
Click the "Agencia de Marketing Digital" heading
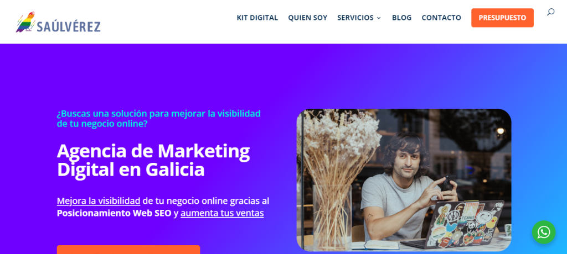coord(153,160)
